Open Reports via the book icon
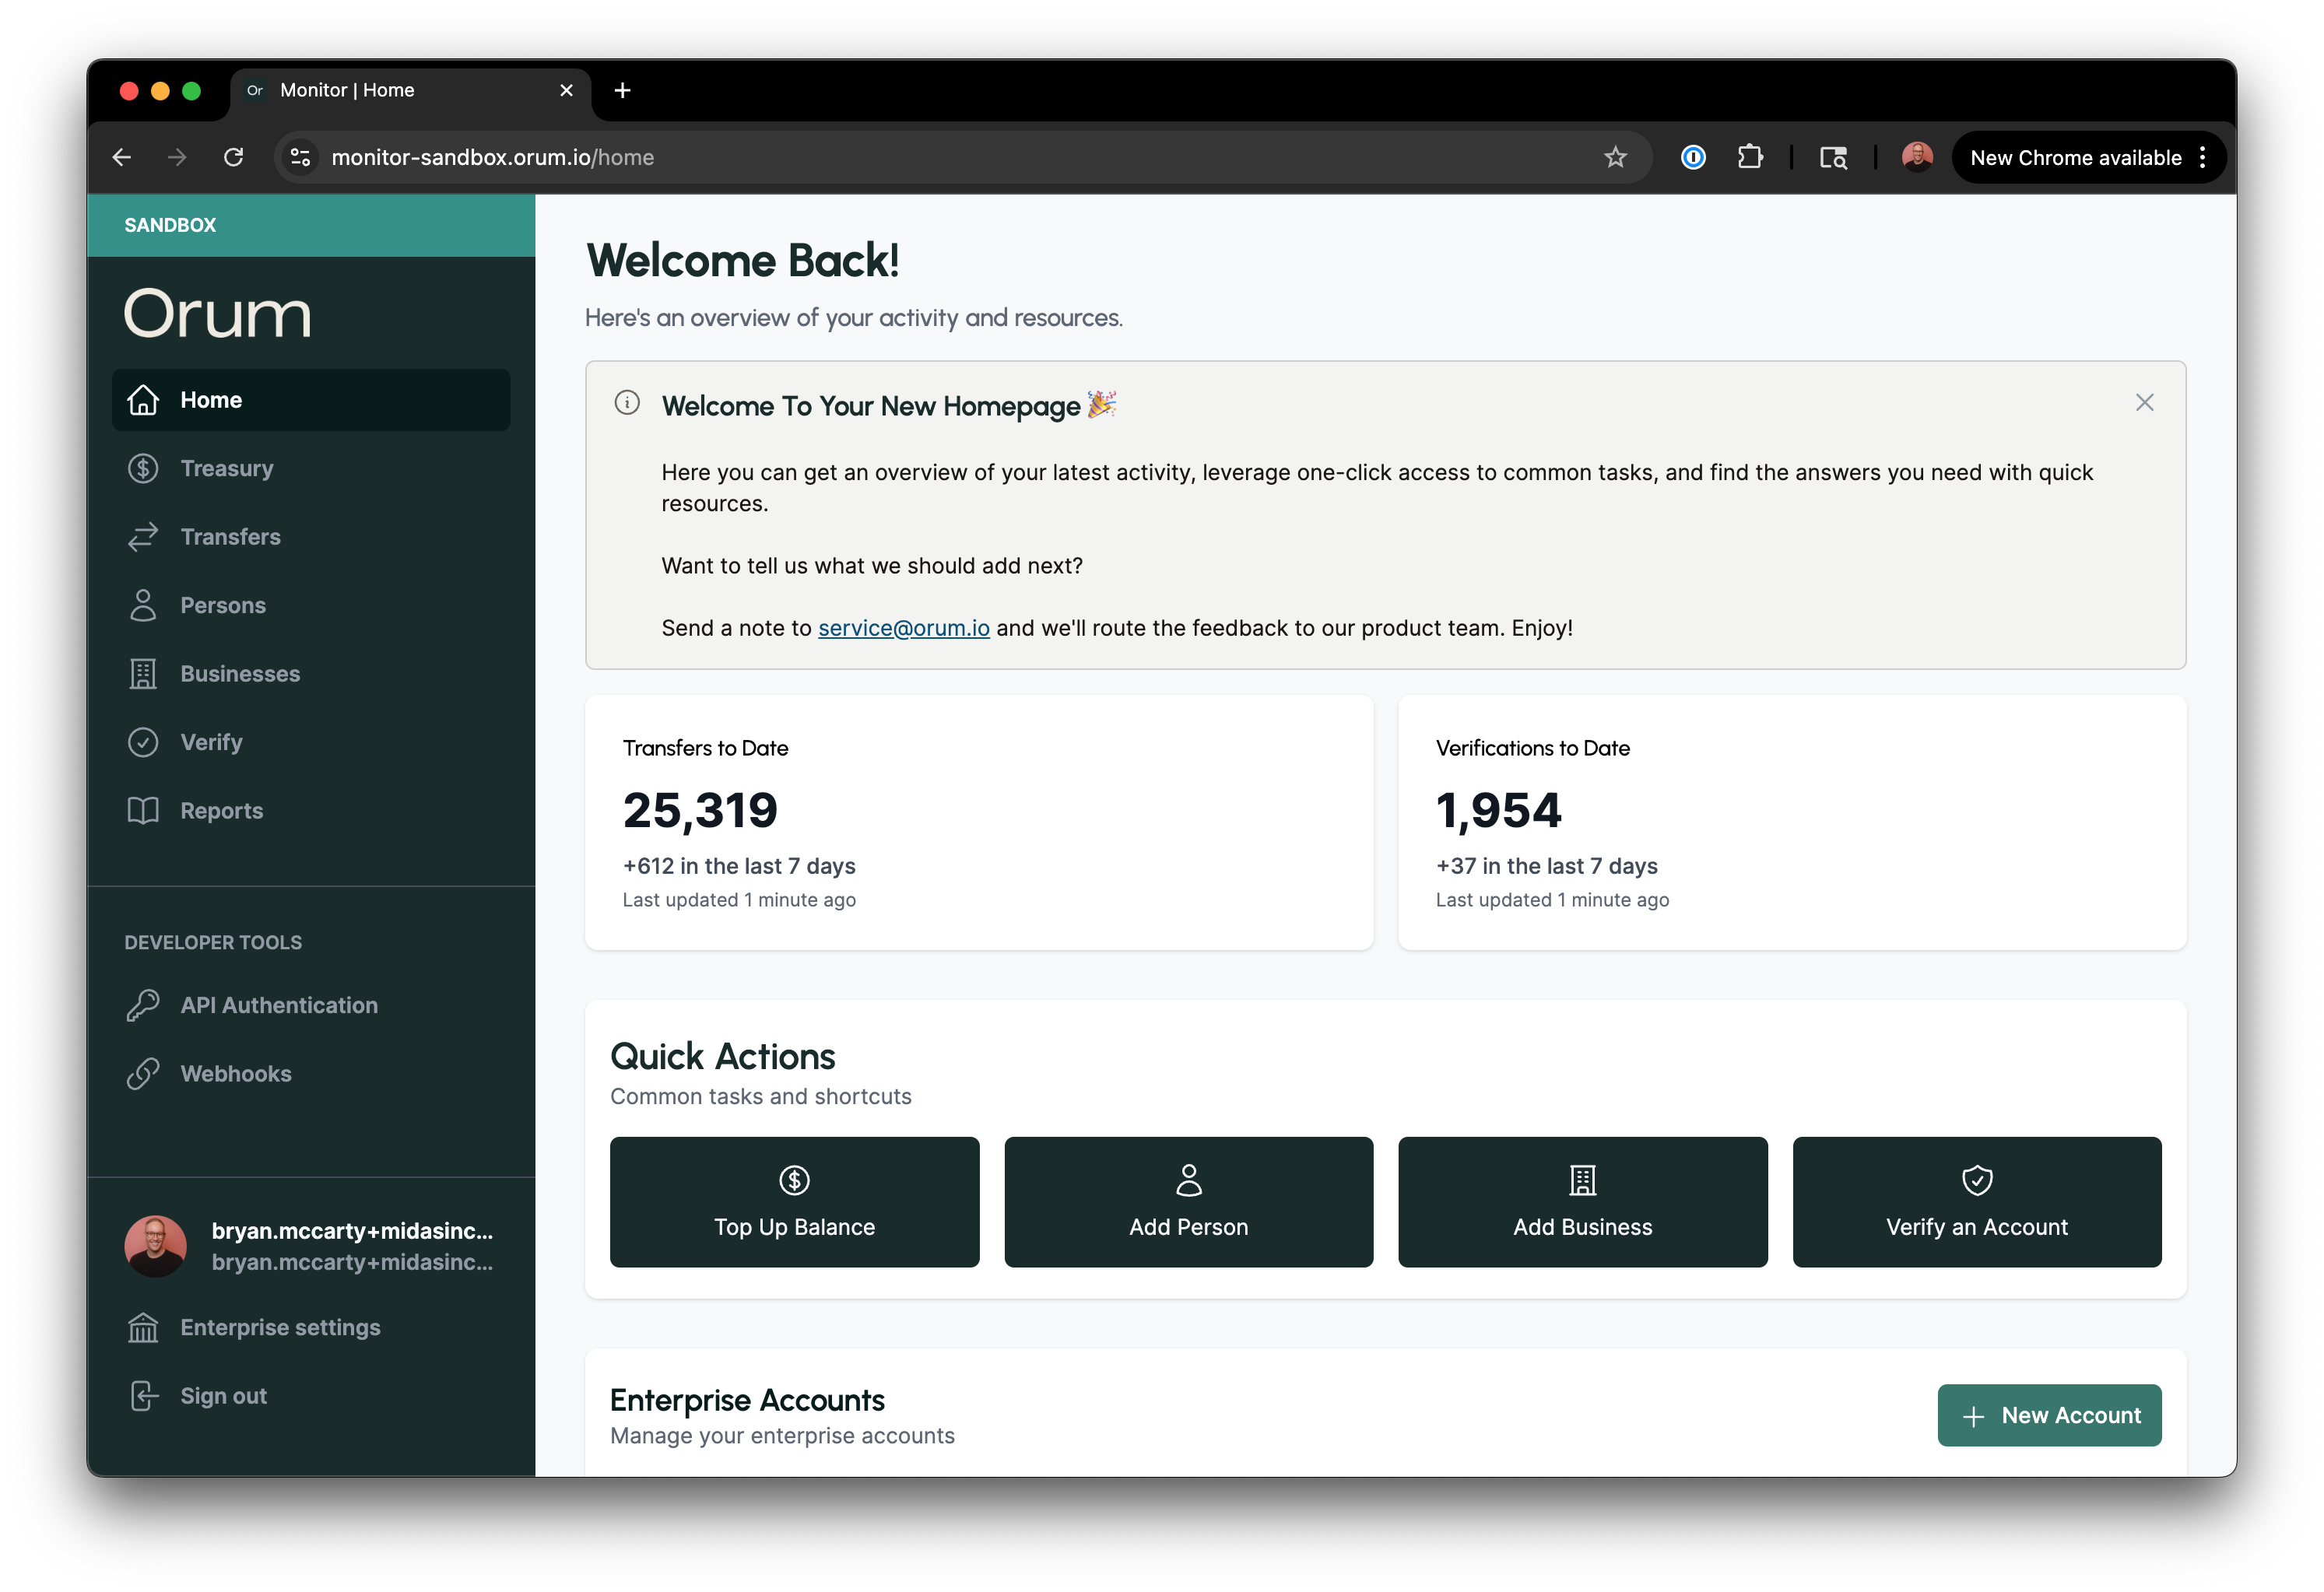This screenshot has height=1592, width=2324. tap(143, 810)
